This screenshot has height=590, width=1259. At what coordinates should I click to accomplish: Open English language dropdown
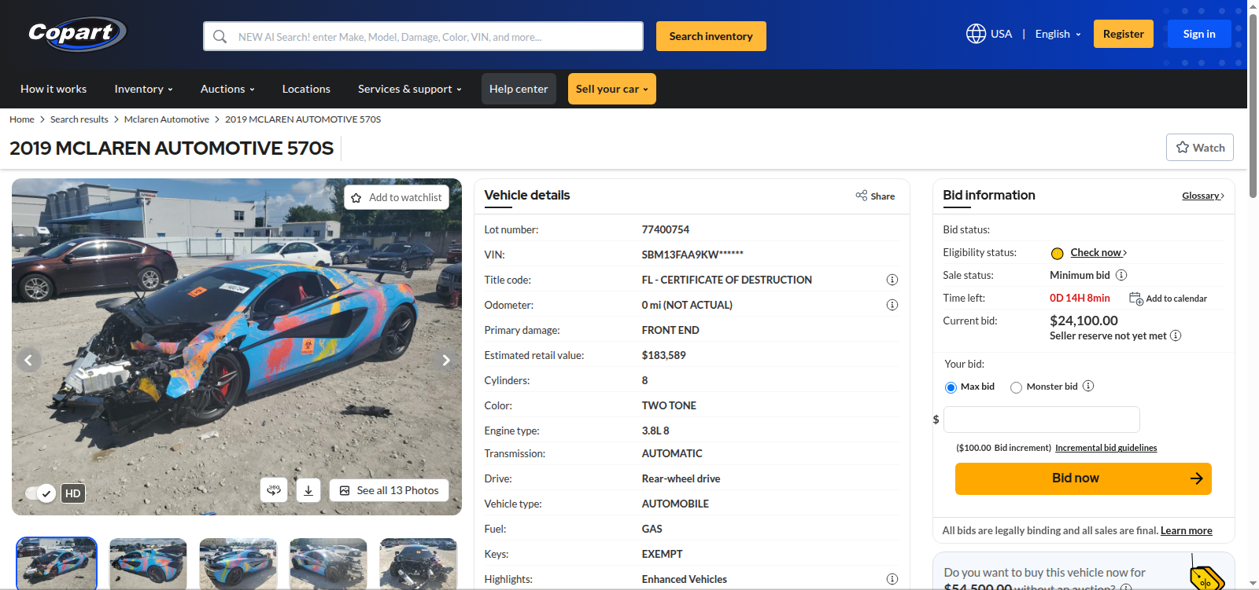coord(1058,34)
